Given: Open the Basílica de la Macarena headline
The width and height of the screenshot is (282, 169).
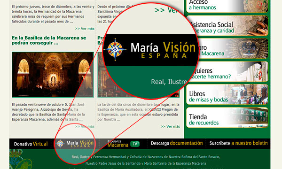Looking at the screenshot, I should pyautogui.click(x=49, y=40).
